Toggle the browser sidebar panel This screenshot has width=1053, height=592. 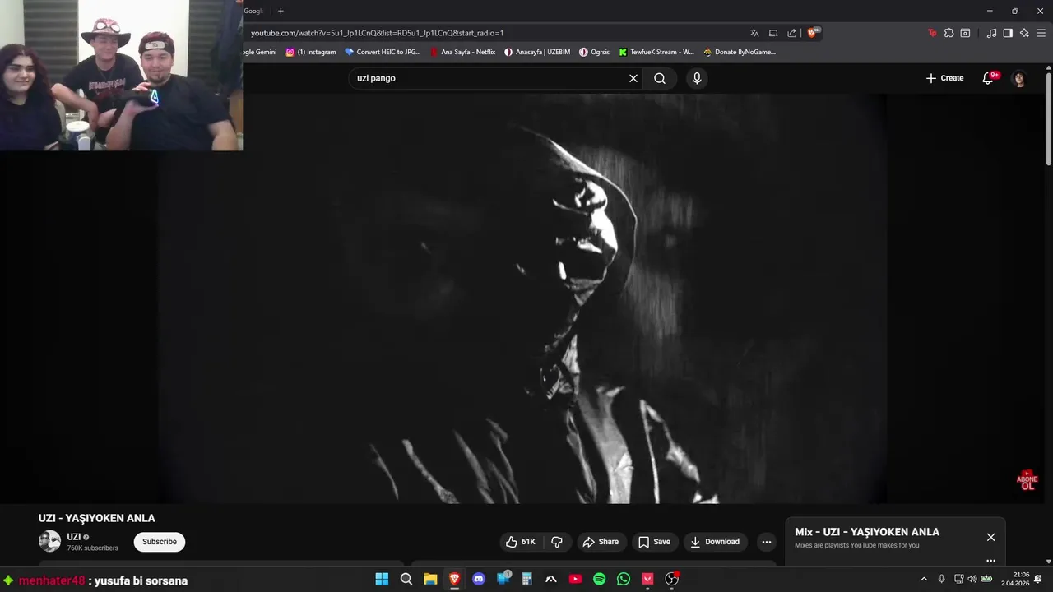pyautogui.click(x=1008, y=33)
